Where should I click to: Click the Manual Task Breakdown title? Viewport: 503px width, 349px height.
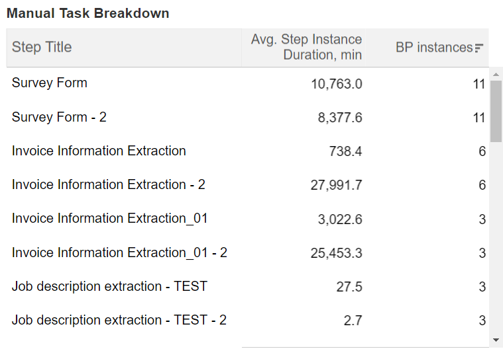click(88, 13)
